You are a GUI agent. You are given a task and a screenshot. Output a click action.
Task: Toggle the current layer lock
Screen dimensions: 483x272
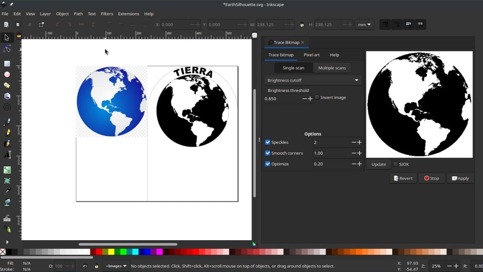[96, 266]
